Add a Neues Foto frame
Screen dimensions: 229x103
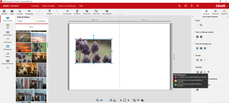[x=87, y=12]
